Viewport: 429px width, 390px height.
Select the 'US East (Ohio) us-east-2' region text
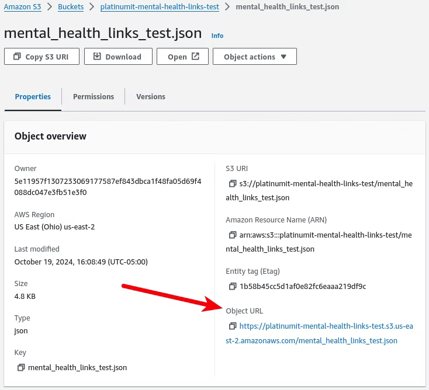point(54,227)
